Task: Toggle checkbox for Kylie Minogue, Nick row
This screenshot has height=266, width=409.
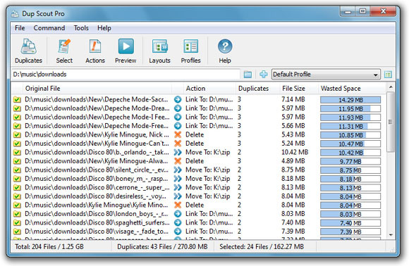Action: coord(17,135)
